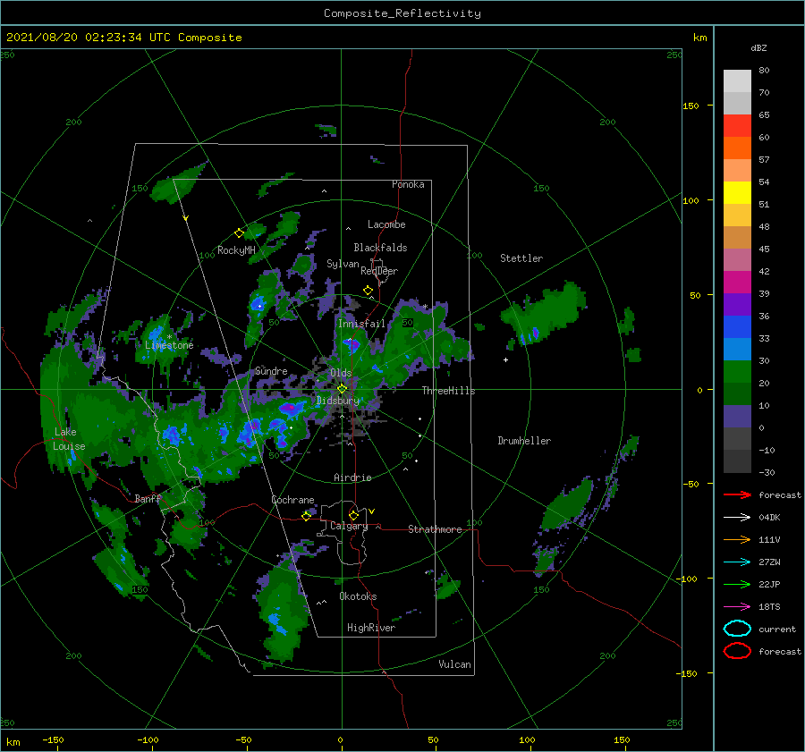Click the Composite_Reflectivity title text
The height and width of the screenshot is (752, 805).
402,13
